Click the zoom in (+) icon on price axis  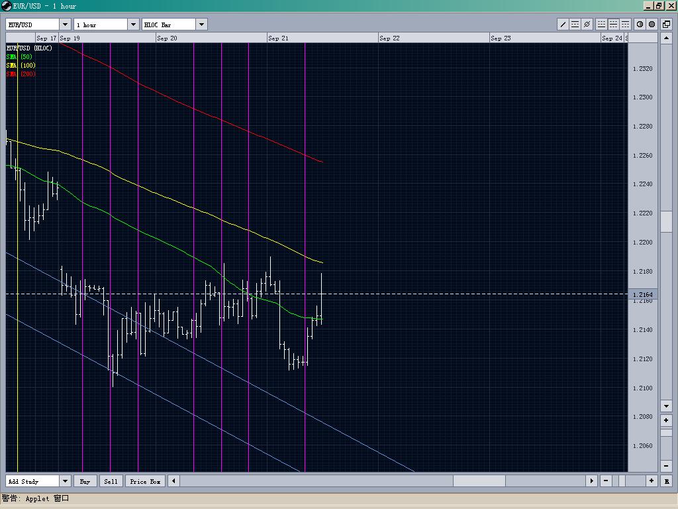pos(666,420)
